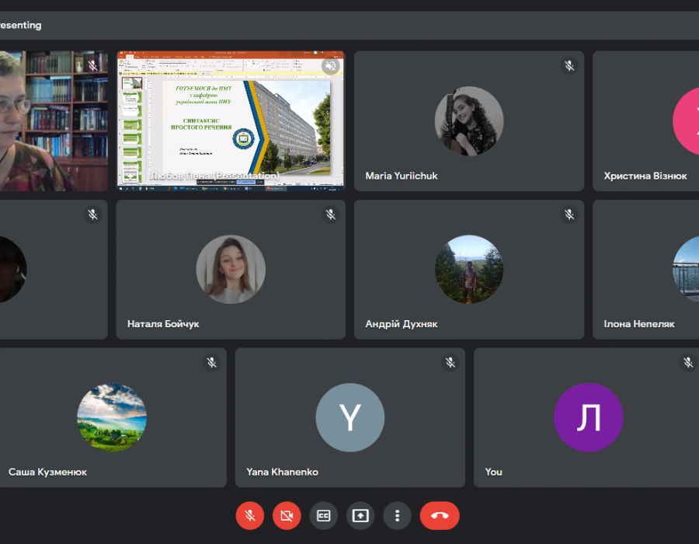Click muted mic icon on Саша Кузменюк tile
The image size is (699, 544).
(212, 362)
